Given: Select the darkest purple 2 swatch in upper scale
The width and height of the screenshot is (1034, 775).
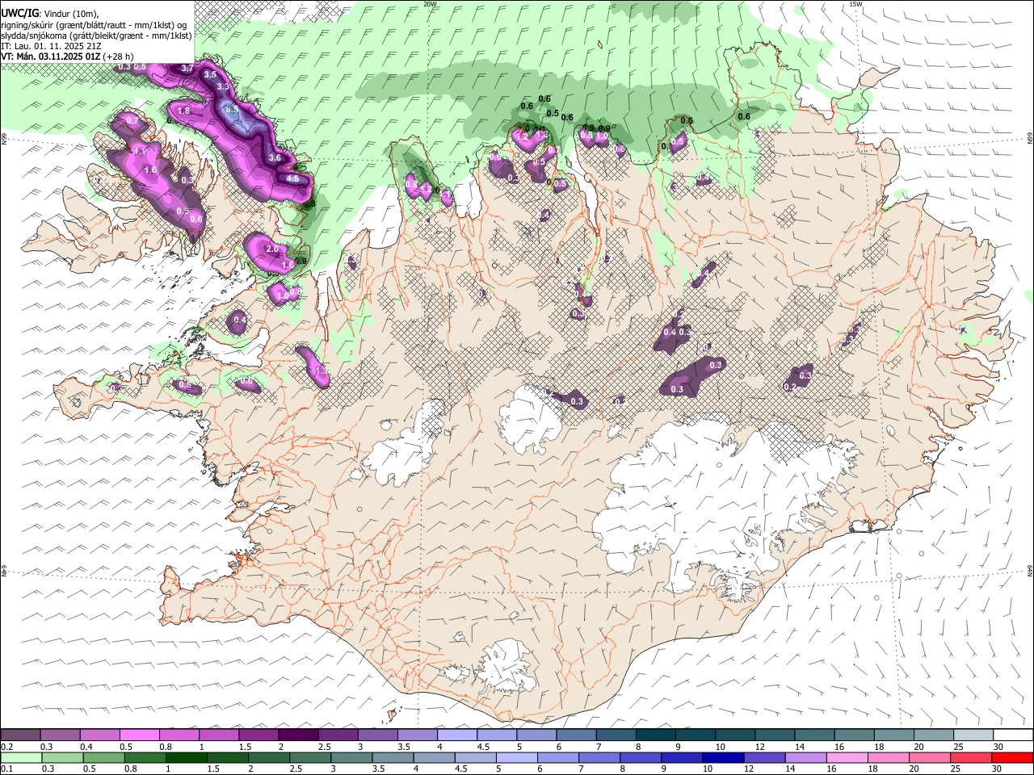Looking at the screenshot, I should pos(298,735).
